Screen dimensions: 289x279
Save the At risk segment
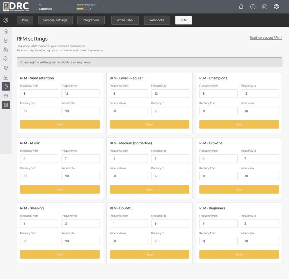click(x=60, y=189)
